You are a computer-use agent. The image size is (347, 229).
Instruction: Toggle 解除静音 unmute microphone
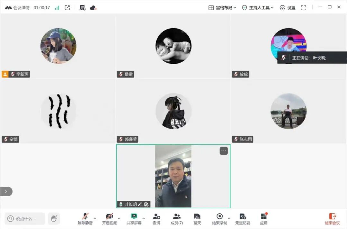click(85, 219)
